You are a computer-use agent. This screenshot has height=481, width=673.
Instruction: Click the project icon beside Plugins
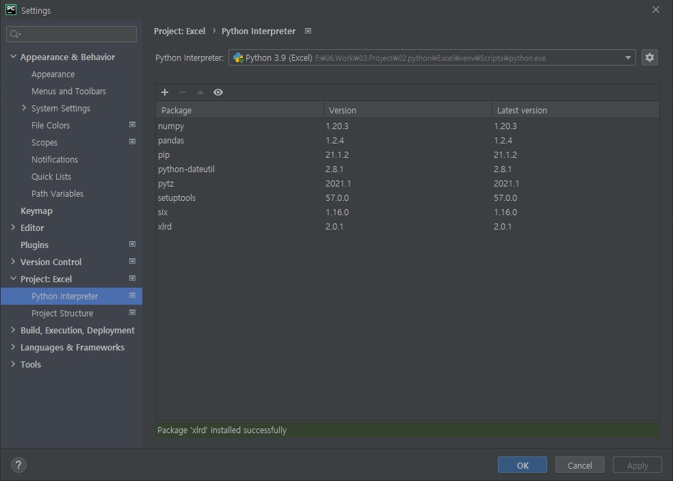(x=132, y=245)
